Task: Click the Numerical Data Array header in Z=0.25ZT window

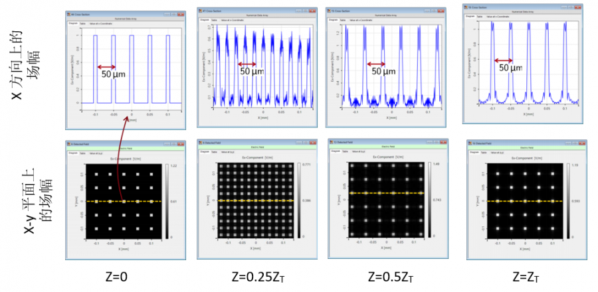Action: pyautogui.click(x=257, y=16)
